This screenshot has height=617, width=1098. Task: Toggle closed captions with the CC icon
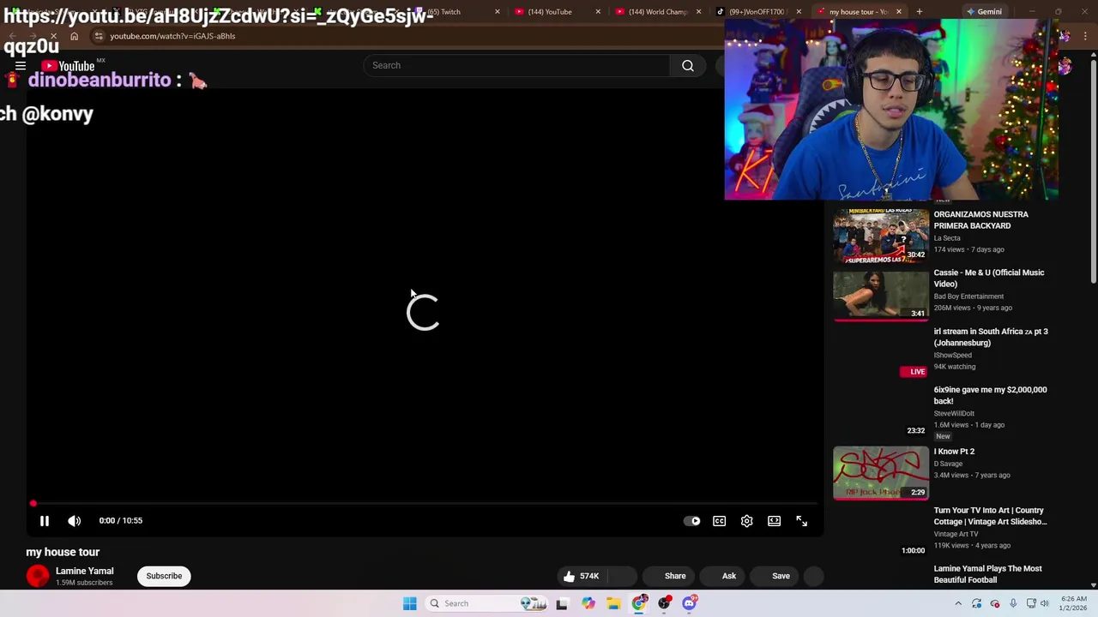(720, 521)
